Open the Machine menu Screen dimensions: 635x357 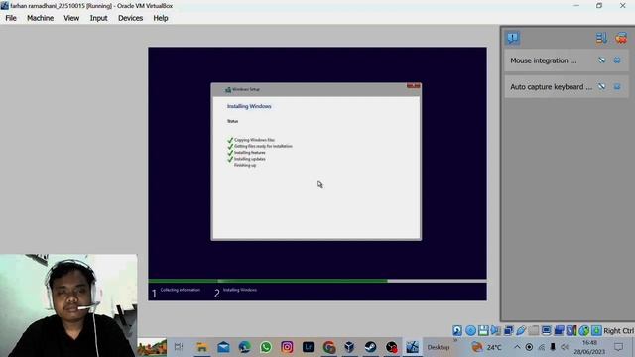click(40, 18)
